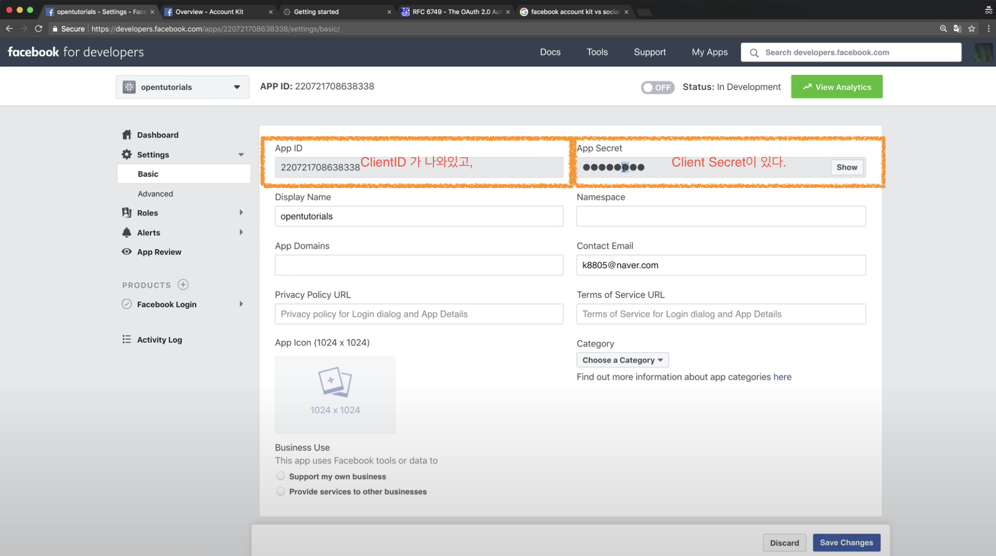Viewport: 996px width, 556px height.
Task: Click the Namespace input field
Action: 721,216
